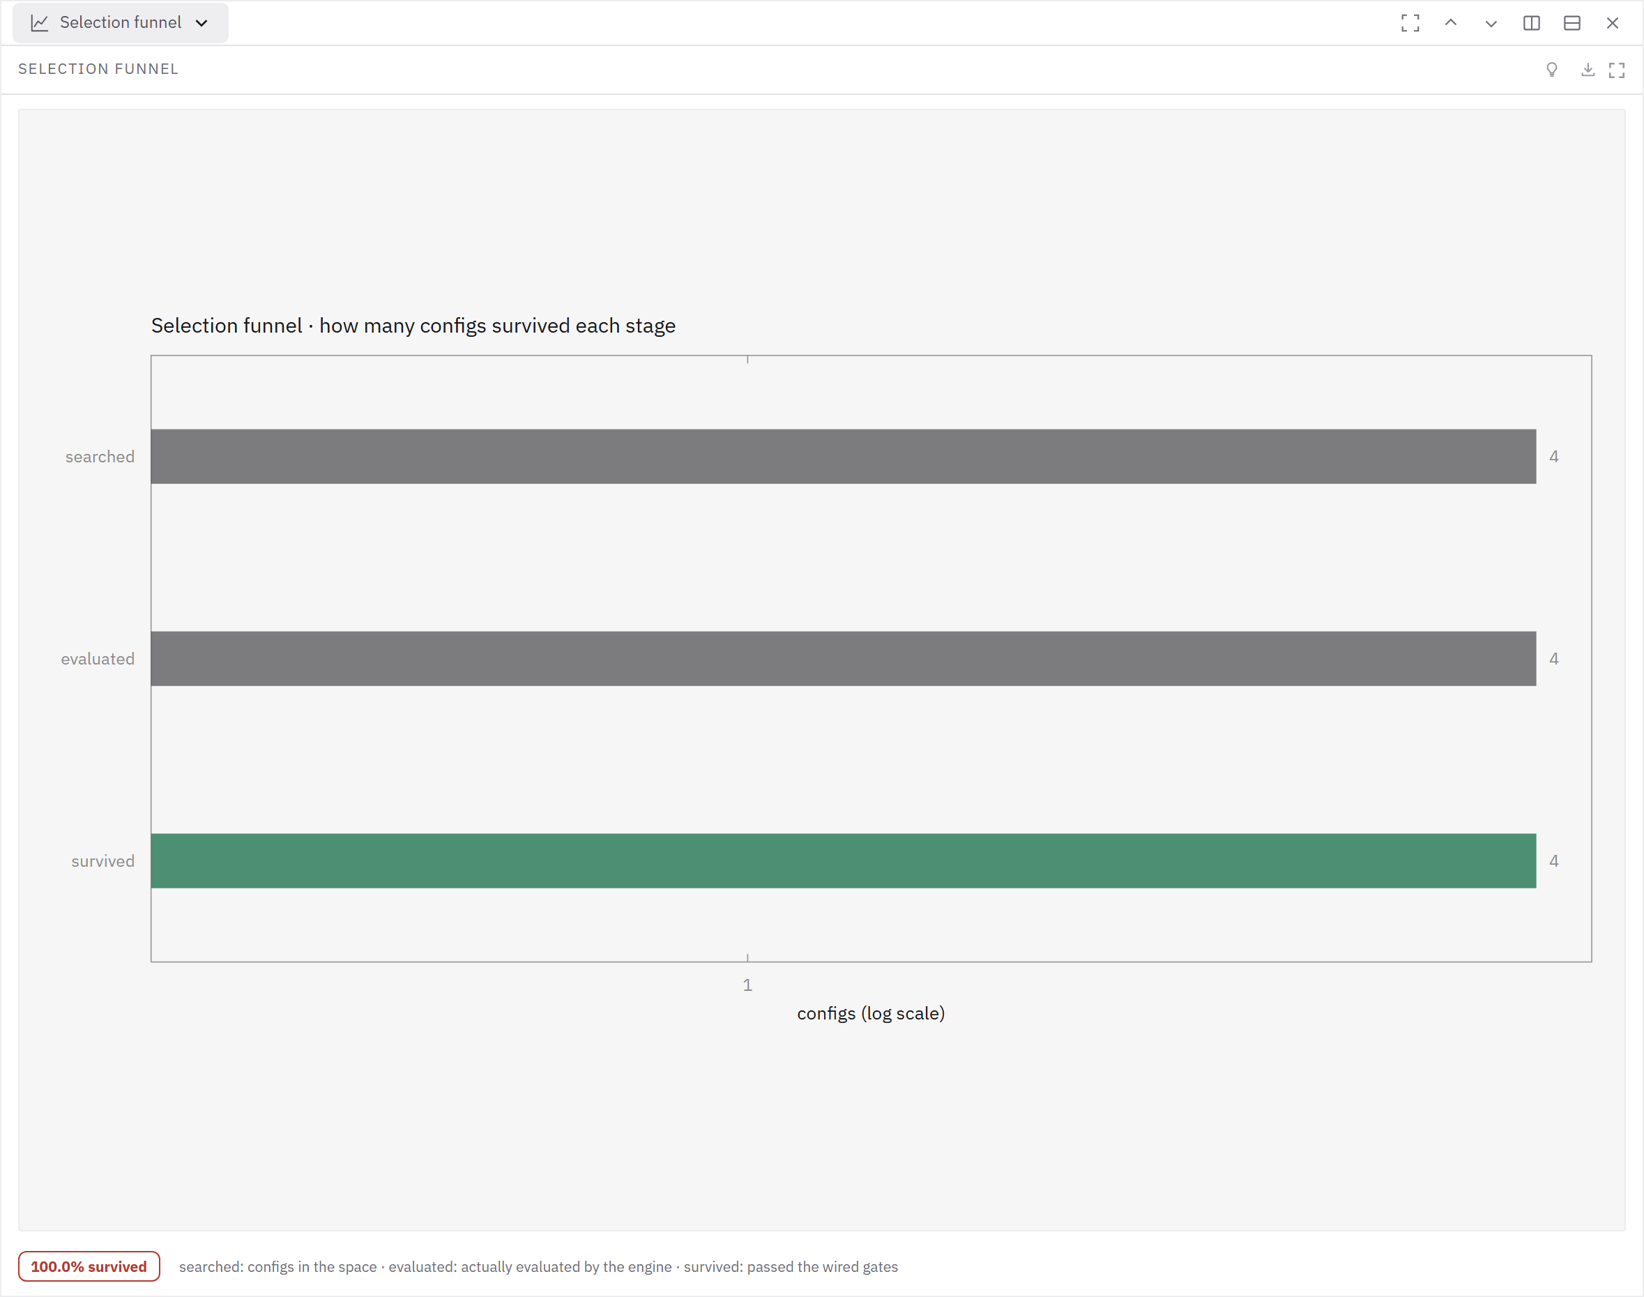This screenshot has width=1644, height=1297.
Task: Click the value 4 next to evaluated bar
Action: tap(1553, 658)
